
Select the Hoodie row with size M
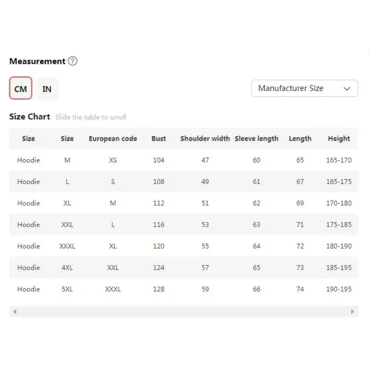click(x=184, y=160)
